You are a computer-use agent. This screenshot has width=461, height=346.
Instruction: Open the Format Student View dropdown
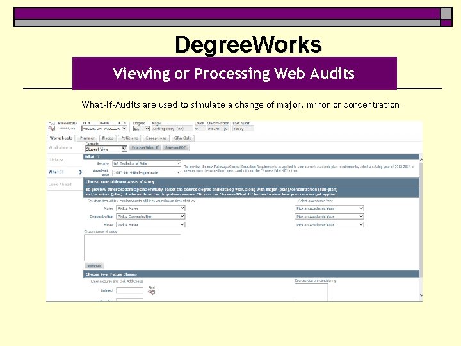[x=106, y=149]
